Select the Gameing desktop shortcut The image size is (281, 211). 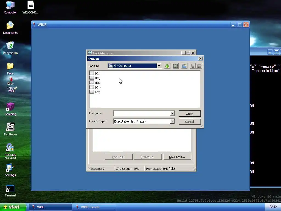(10, 109)
